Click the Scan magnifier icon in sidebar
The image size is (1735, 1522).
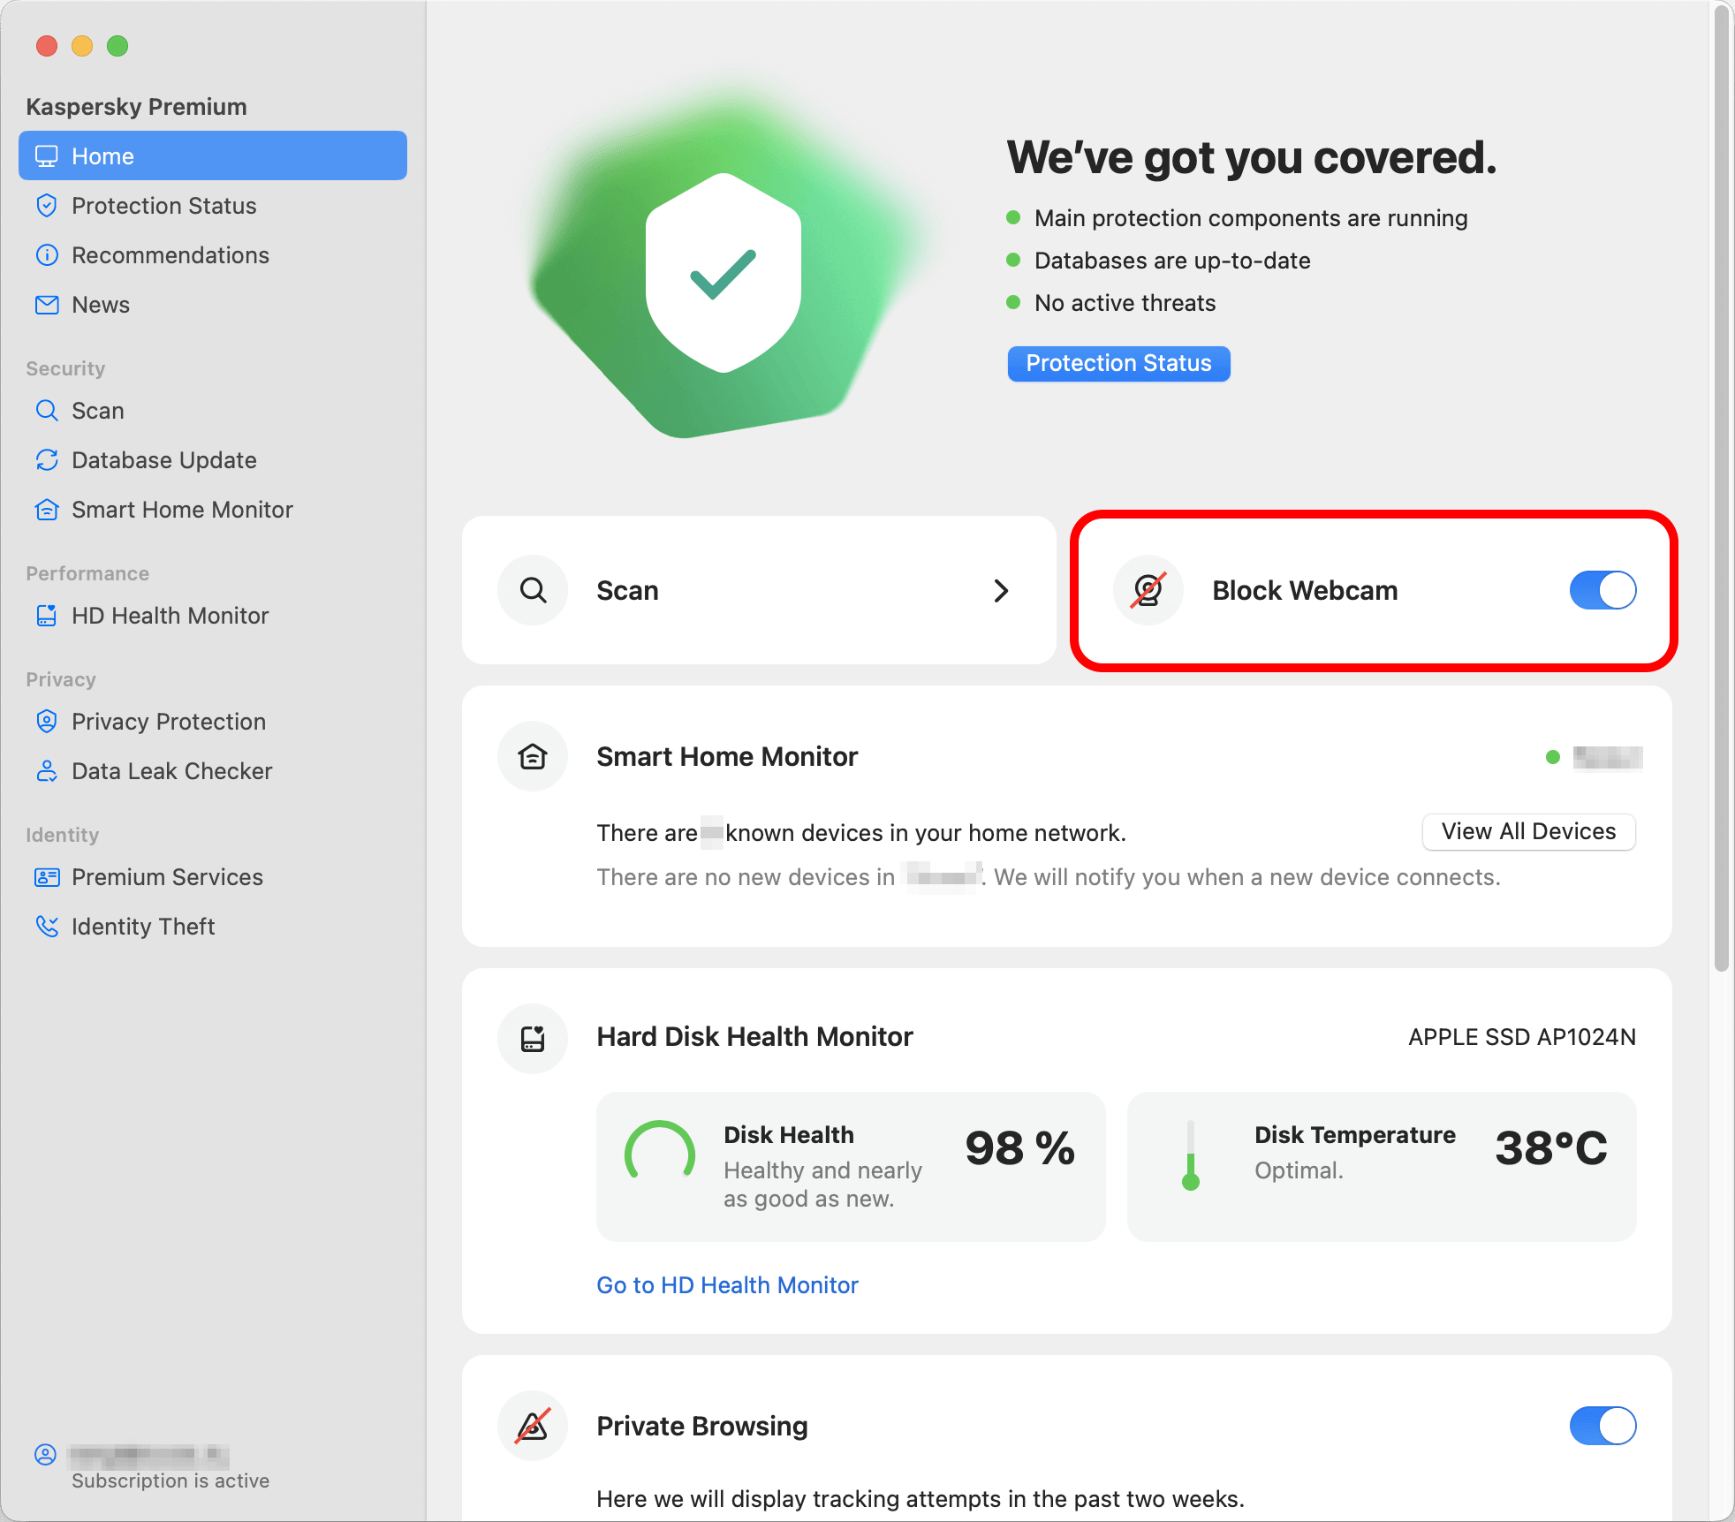46,411
